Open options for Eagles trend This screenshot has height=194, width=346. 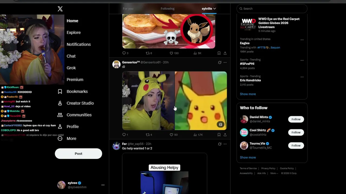(302, 40)
